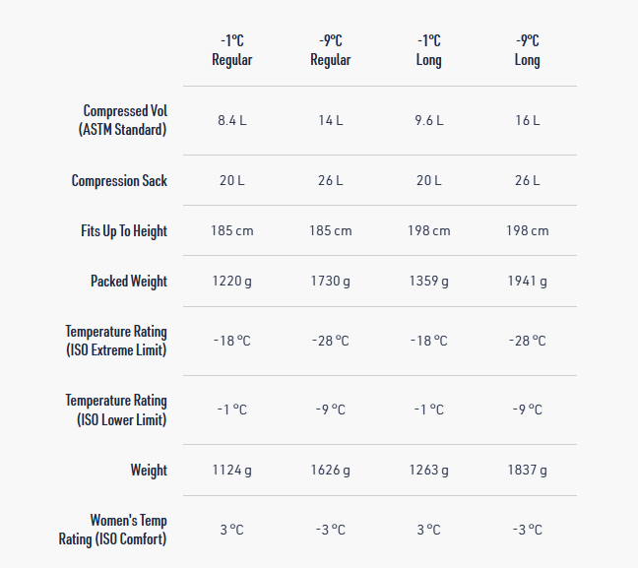638x568 pixels.
Task: Select the Compression Sack row label
Action: tap(119, 181)
